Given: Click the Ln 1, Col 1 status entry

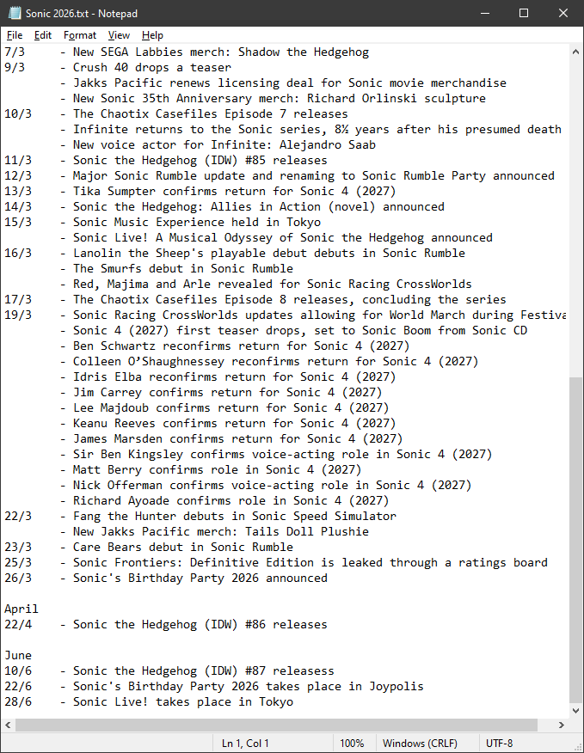Looking at the screenshot, I should (245, 743).
